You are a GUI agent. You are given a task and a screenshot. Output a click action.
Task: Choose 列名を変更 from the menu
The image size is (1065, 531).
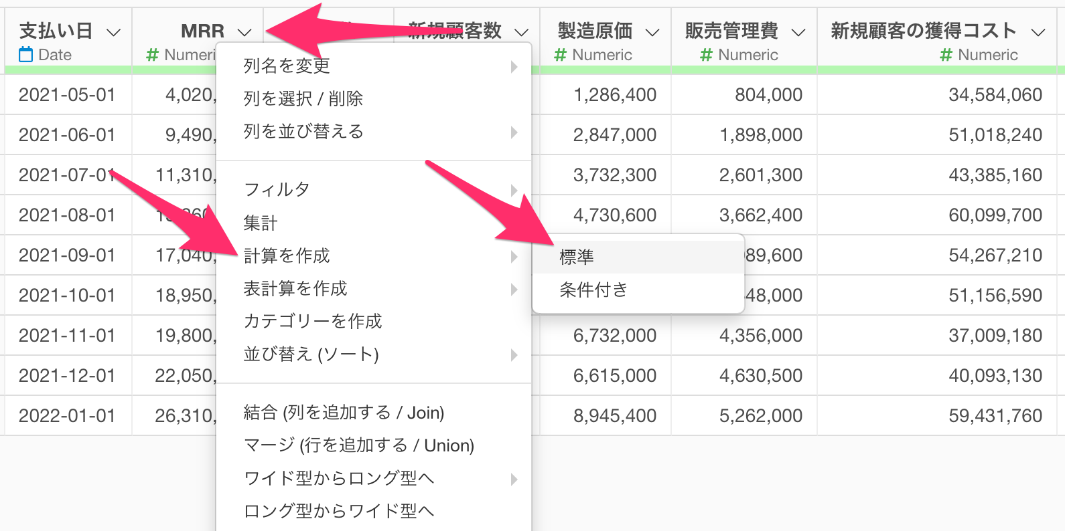287,66
